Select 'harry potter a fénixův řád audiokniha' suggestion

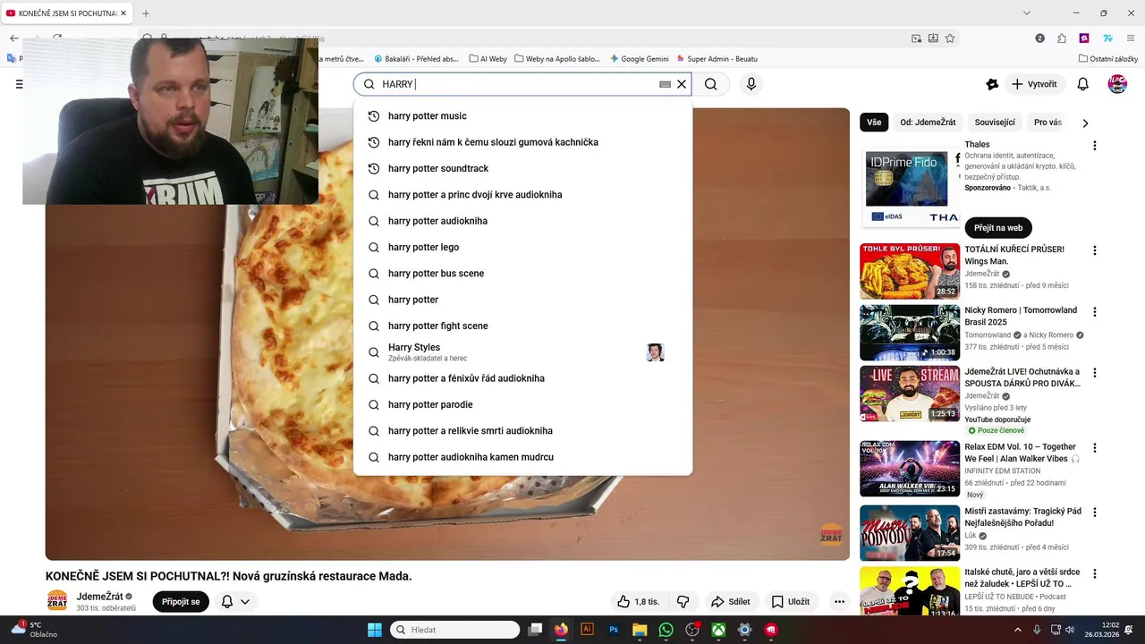522,378
